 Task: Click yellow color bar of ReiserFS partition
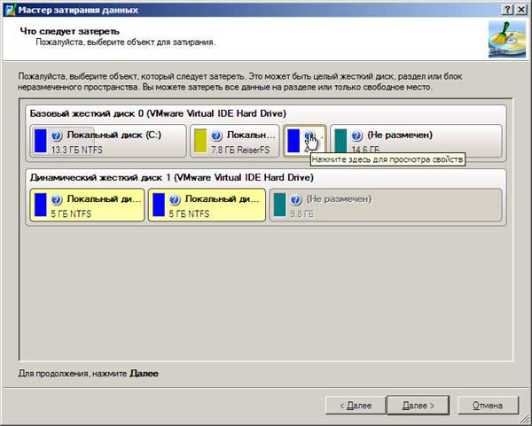200,141
